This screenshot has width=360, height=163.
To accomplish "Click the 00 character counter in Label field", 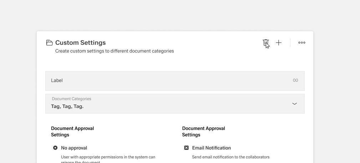I will (x=295, y=80).
